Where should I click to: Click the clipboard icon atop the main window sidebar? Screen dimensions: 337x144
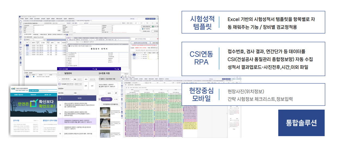click(21, 21)
